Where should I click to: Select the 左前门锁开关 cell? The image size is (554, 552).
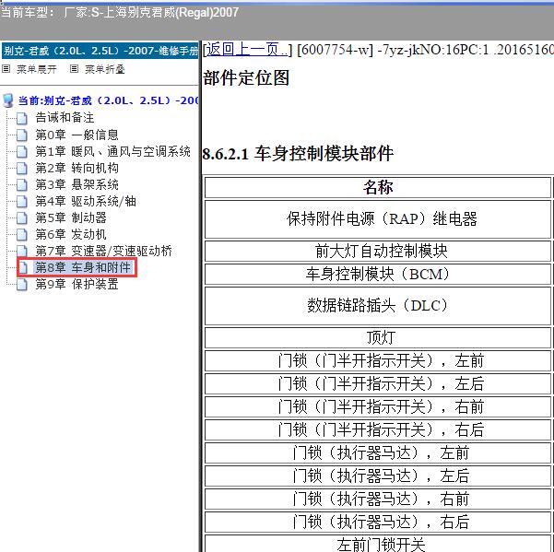point(378,544)
